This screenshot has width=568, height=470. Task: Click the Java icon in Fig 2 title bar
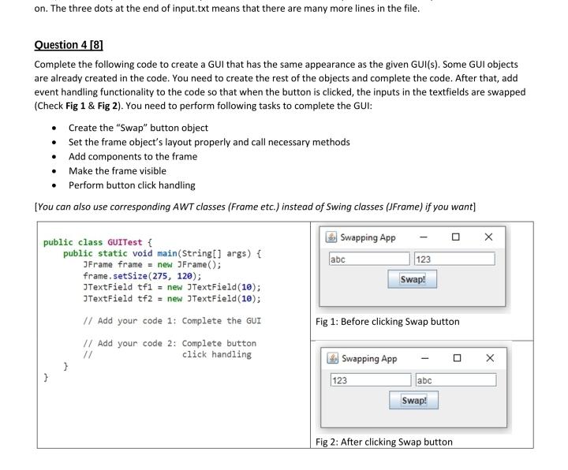pos(333,358)
